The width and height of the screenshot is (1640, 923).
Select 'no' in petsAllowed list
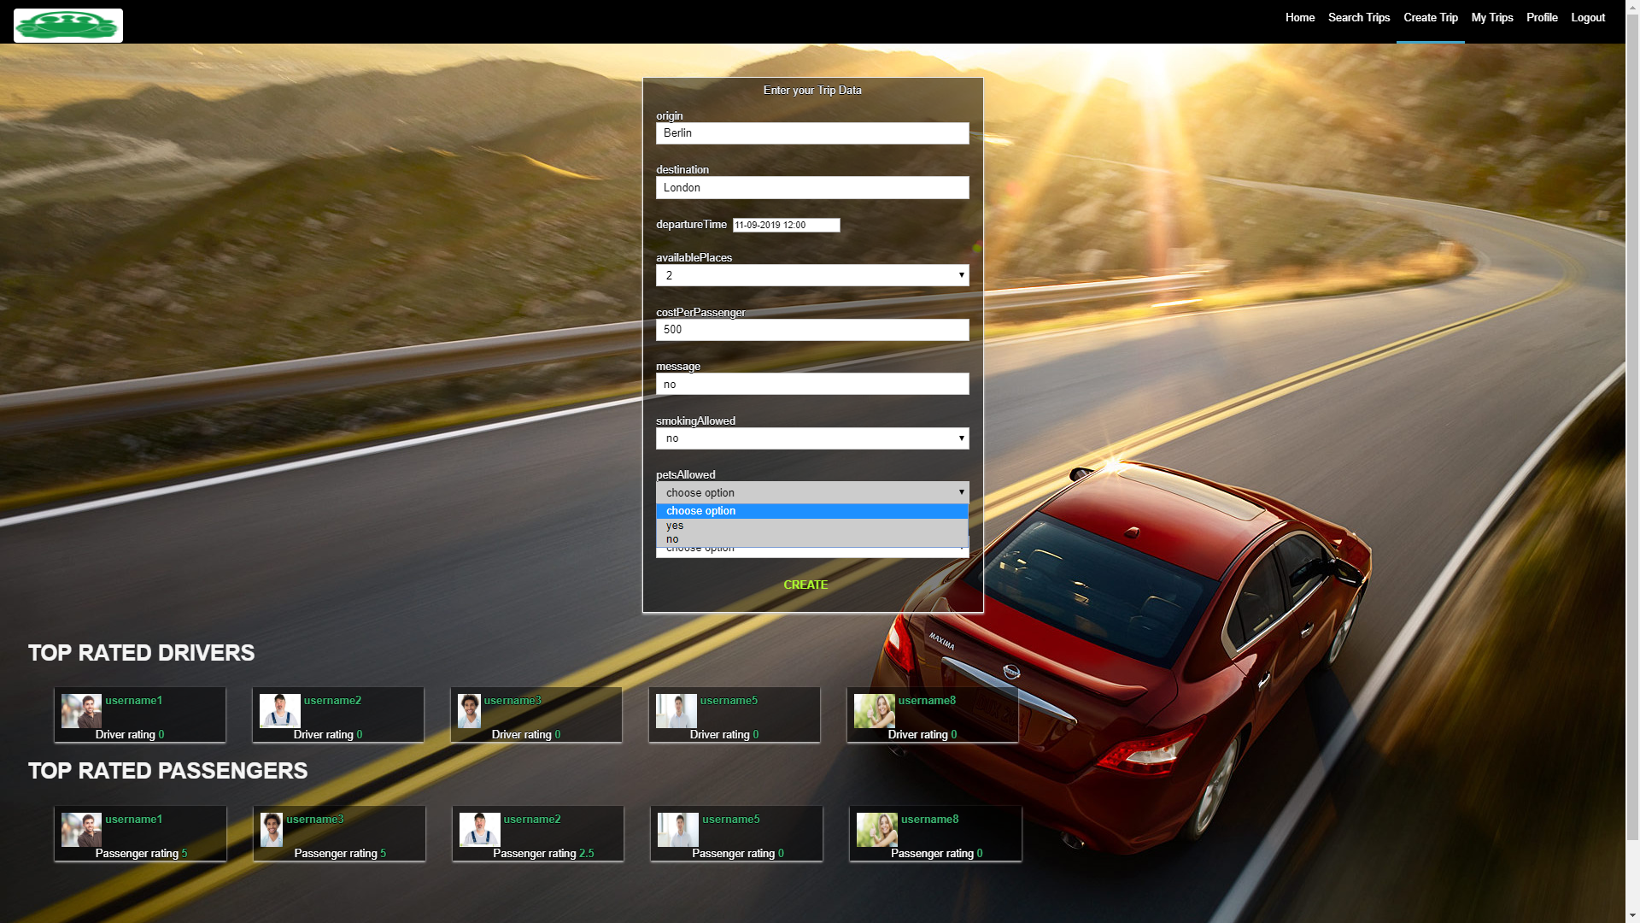[x=812, y=539]
